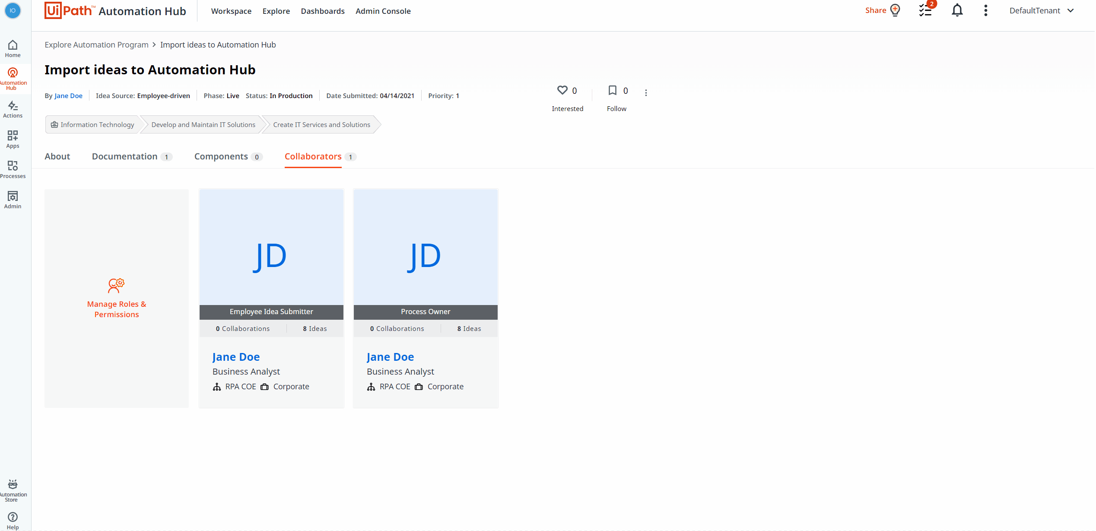The width and height of the screenshot is (1096, 531).
Task: Toggle the Interested heart icon
Action: pos(562,90)
